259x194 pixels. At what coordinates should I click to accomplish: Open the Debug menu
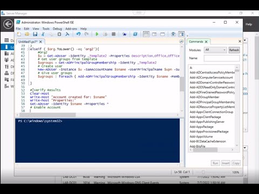[x=57, y=29]
